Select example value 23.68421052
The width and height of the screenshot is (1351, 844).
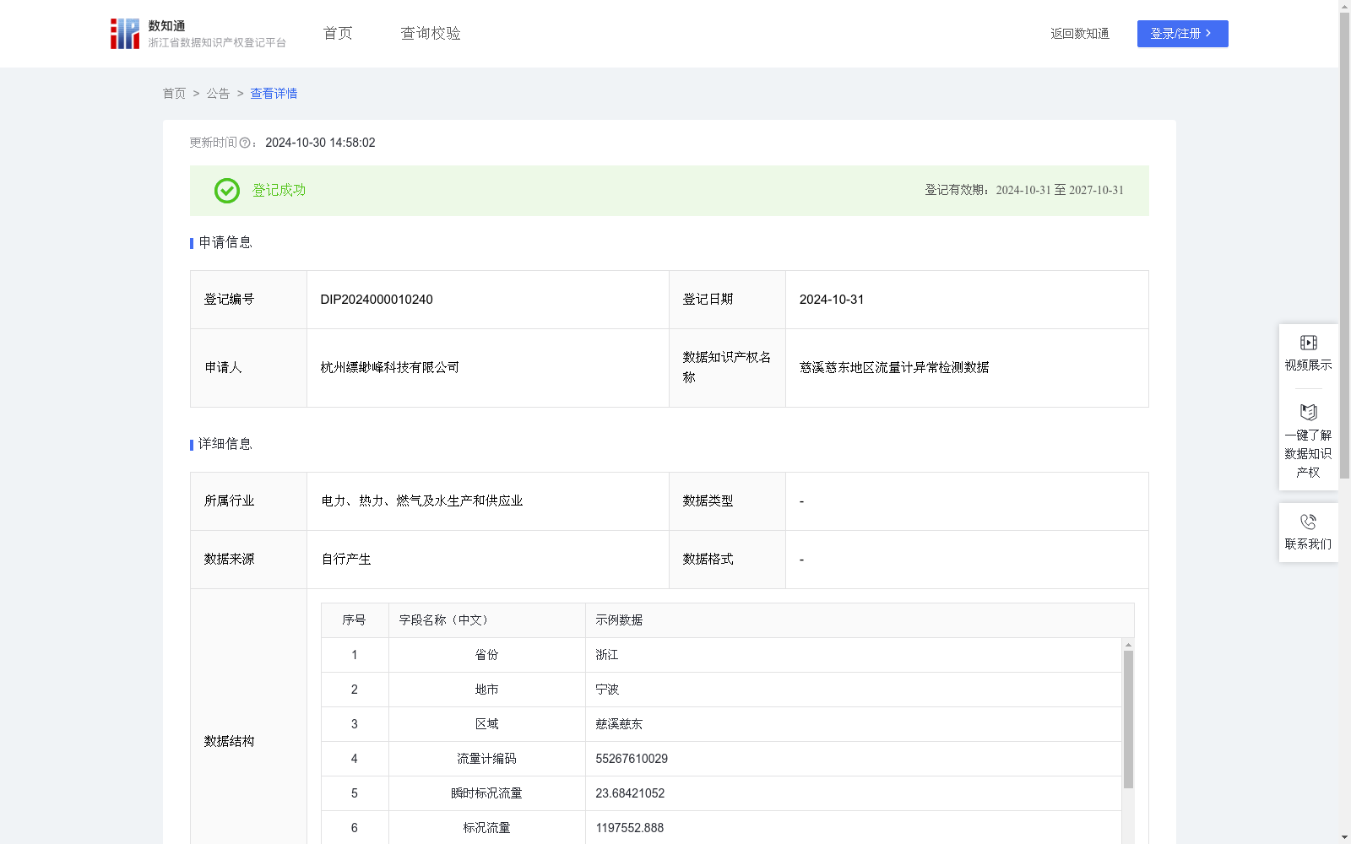coord(630,793)
